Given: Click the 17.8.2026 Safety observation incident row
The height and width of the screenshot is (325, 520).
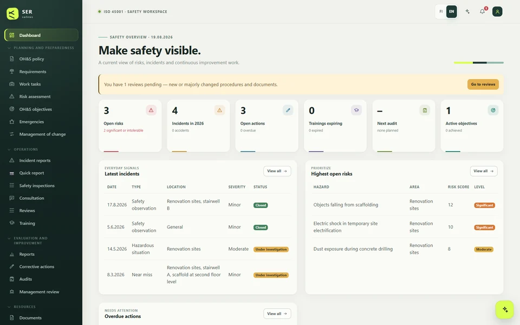Looking at the screenshot, I should pyautogui.click(x=198, y=205).
